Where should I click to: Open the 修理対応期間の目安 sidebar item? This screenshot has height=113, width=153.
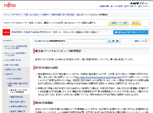pos(19,106)
